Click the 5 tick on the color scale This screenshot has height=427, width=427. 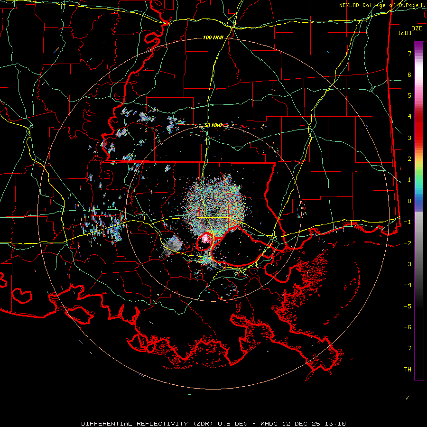point(409,95)
